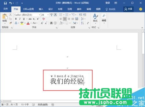
Task: Switch to the Design tab
Action: pyautogui.click(x=50, y=9)
